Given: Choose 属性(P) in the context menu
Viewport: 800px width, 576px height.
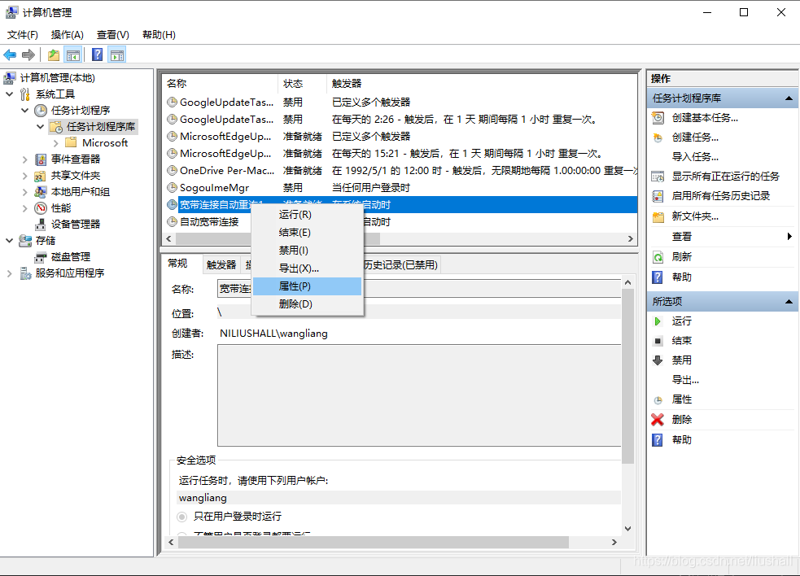Looking at the screenshot, I should pyautogui.click(x=307, y=286).
